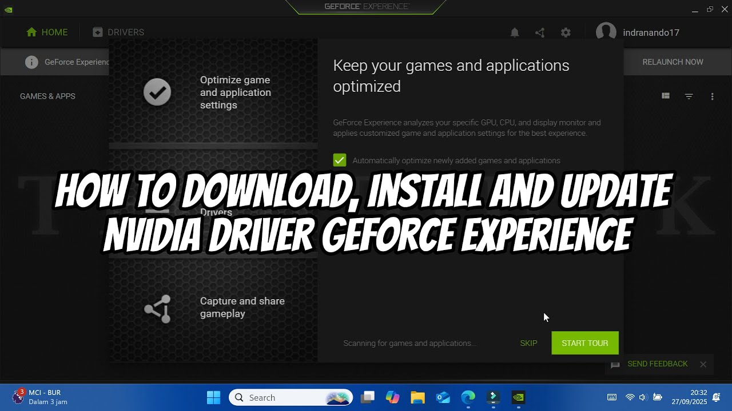Click Scanning for games and applications text

point(409,343)
